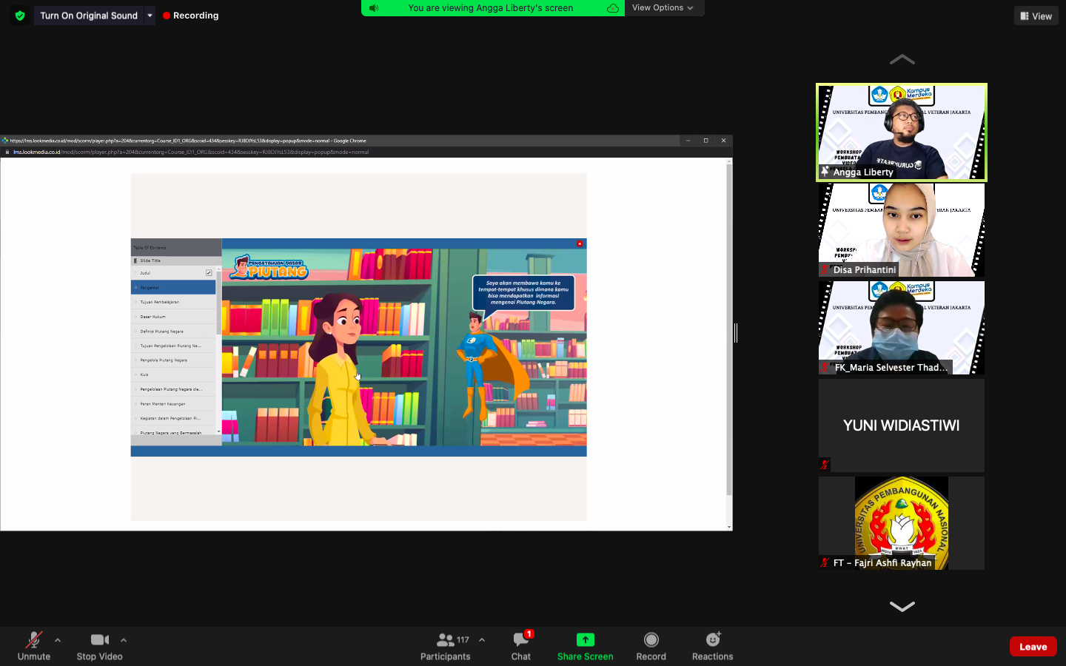Screen dimensions: 1066x666
Task: Expand the Original Sound dropdown arrow
Action: [x=150, y=15]
